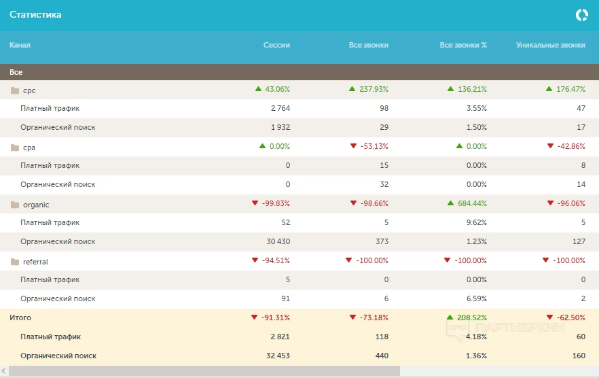The image size is (599, 378).
Task: Sort by Уникальные звонки column
Action: click(550, 46)
